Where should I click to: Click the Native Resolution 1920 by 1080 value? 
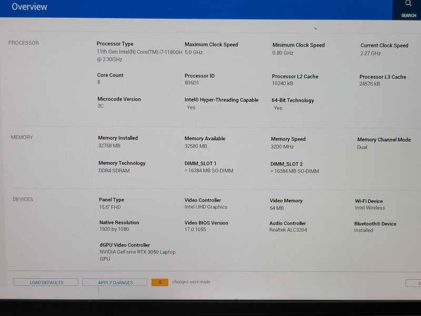(x=114, y=229)
